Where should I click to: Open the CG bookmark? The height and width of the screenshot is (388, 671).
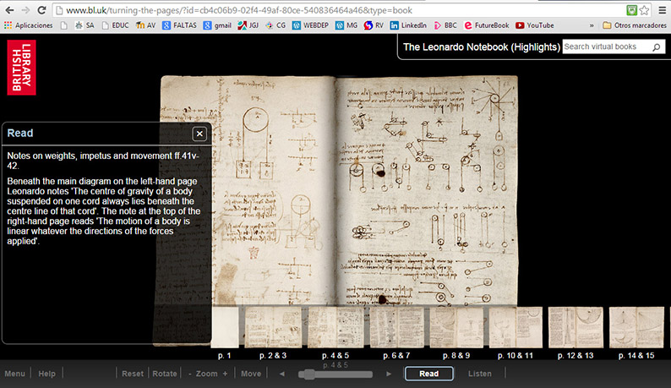pos(275,25)
